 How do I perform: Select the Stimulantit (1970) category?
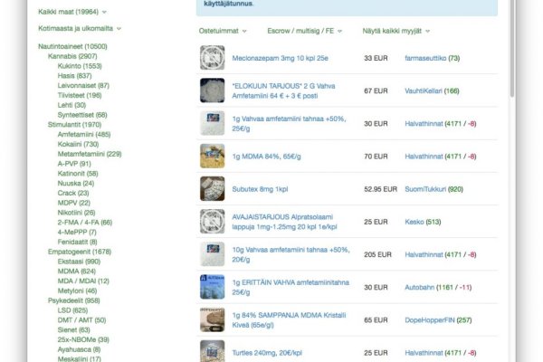tap(74, 124)
